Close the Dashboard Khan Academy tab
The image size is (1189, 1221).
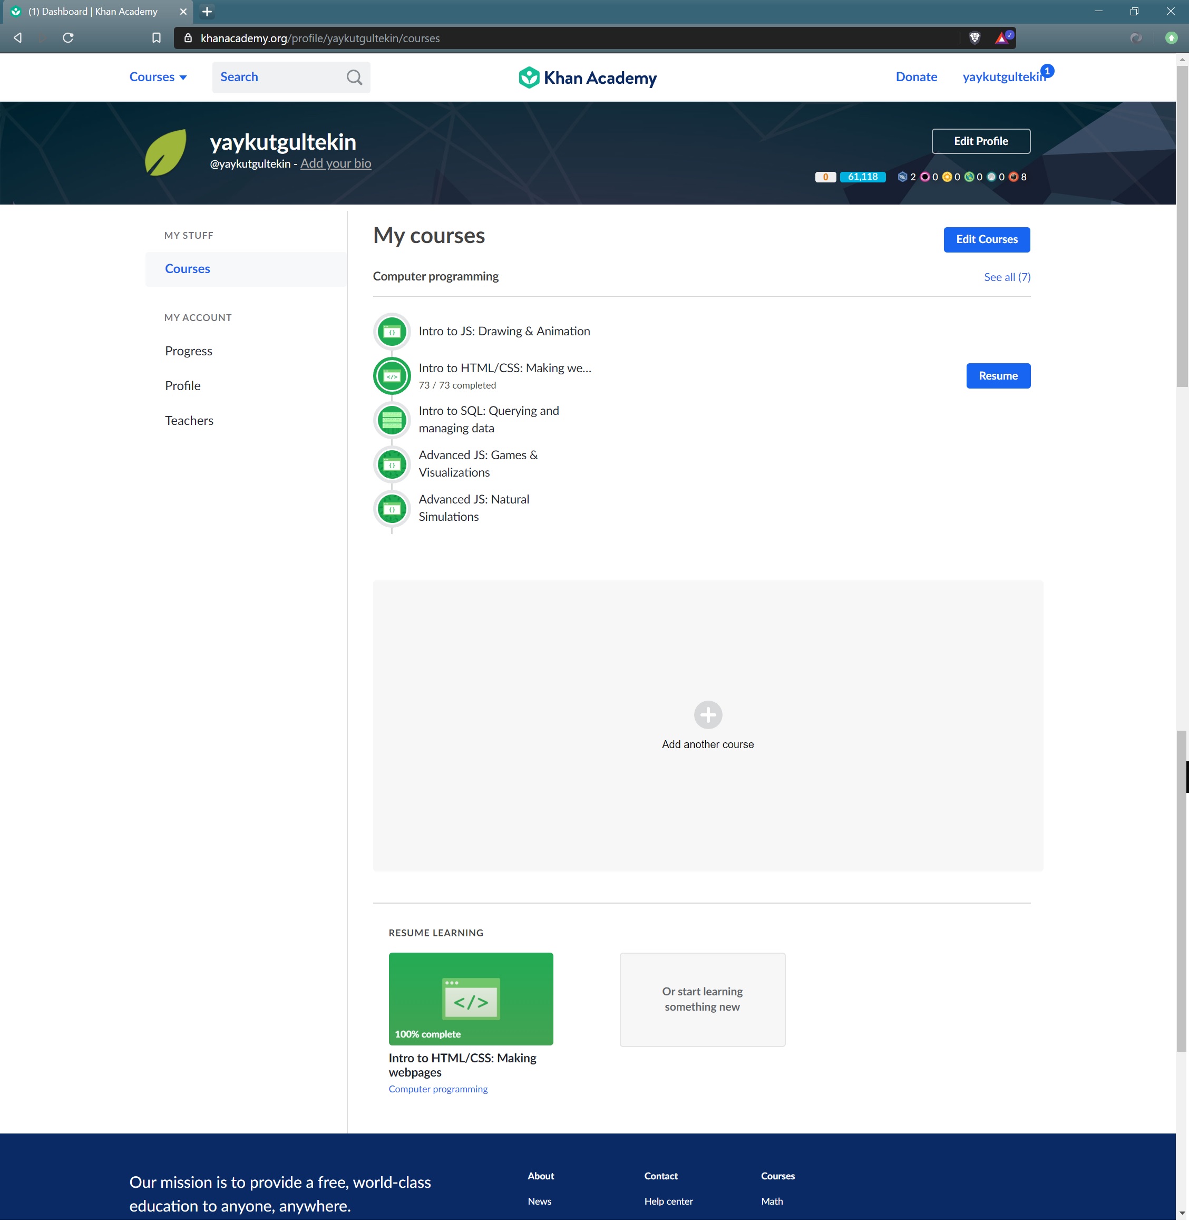pos(183,11)
